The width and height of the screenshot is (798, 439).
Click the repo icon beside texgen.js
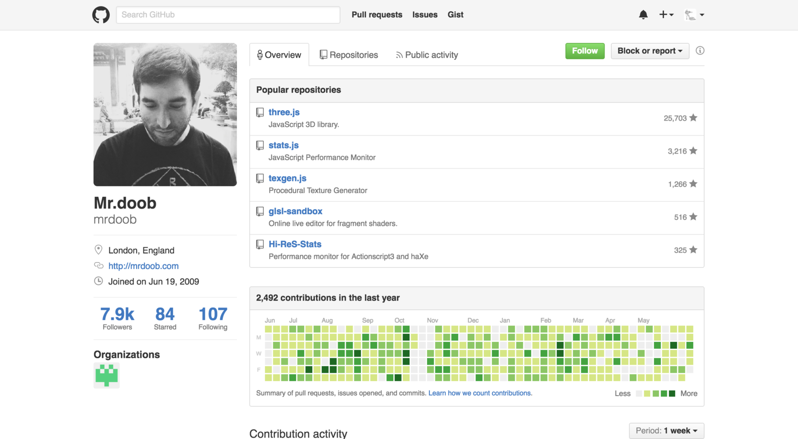click(260, 178)
